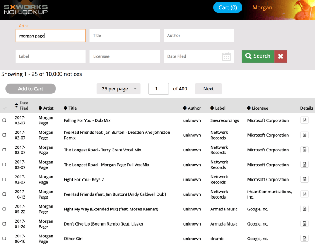
Task: Sort the table by Artist
Action: [x=40, y=108]
